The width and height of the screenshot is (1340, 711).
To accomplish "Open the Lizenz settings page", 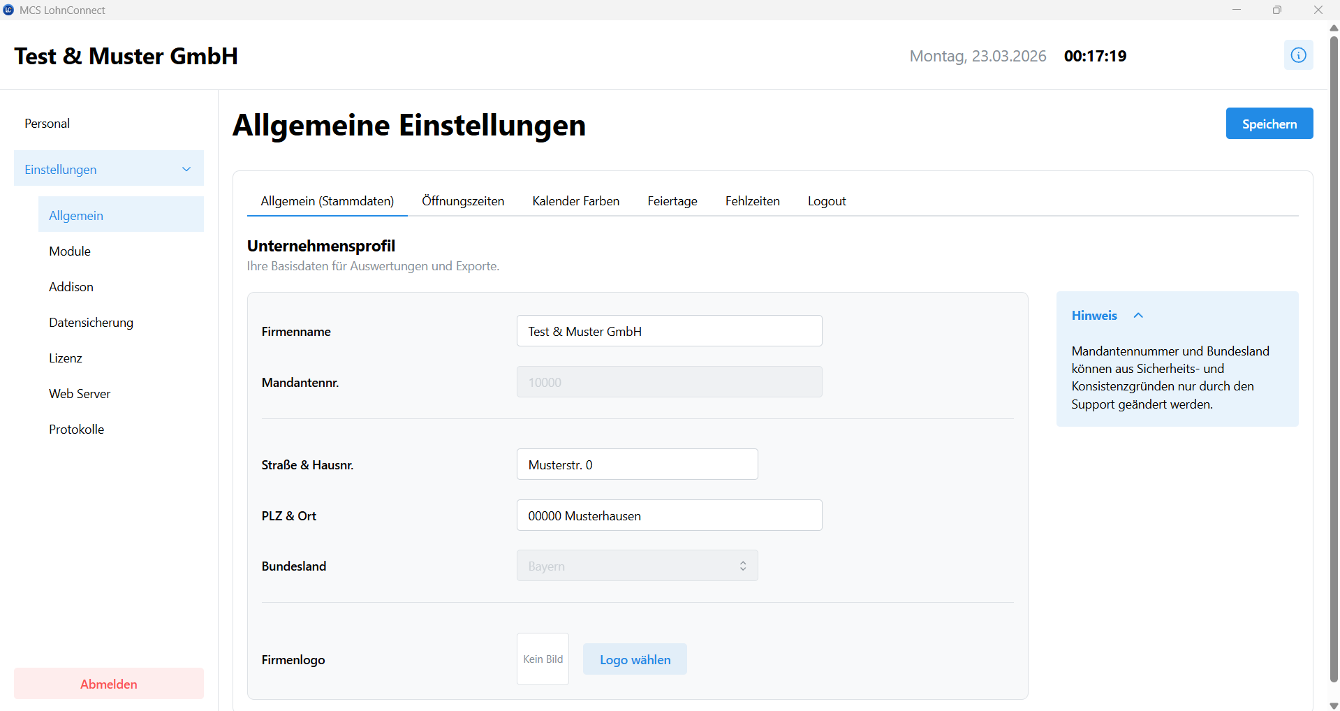I will (x=65, y=358).
